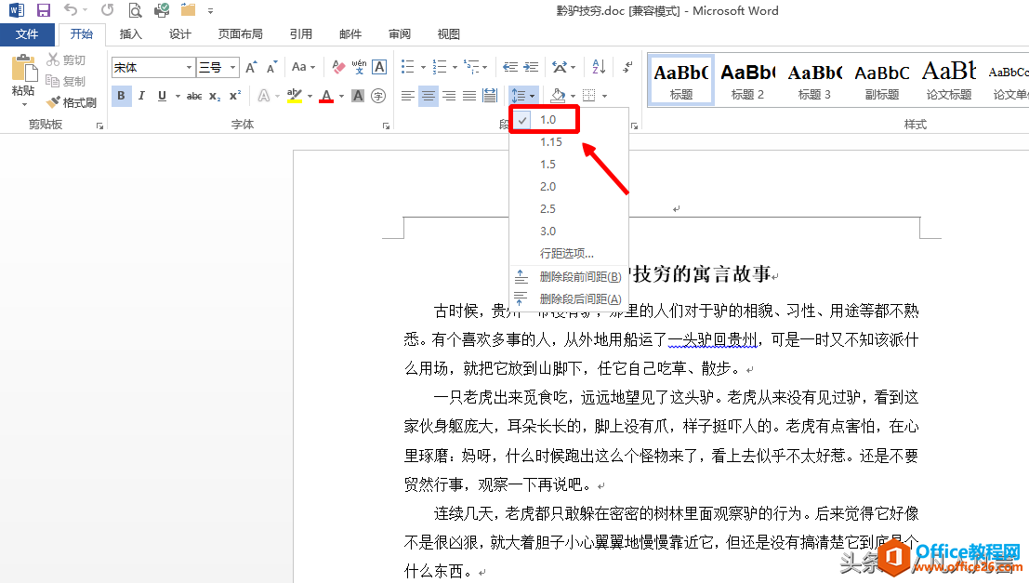This screenshot has height=583, width=1029.
Task: Toggle Italic formatting
Action: 141,96
